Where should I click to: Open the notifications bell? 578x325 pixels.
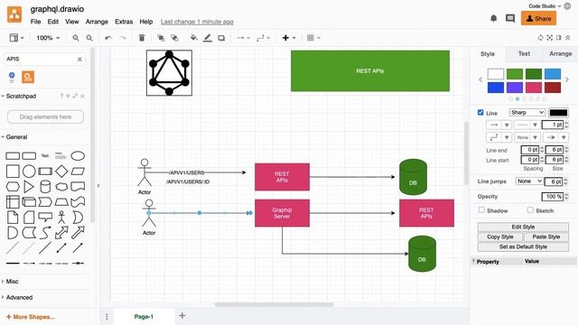click(494, 18)
